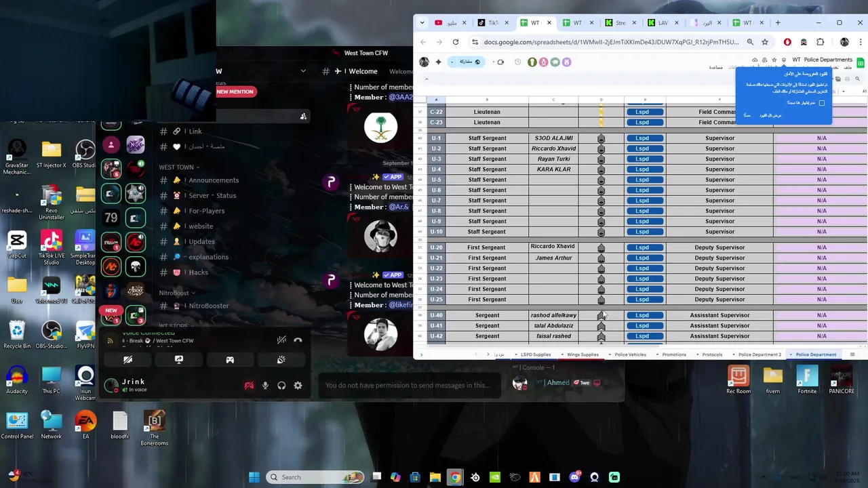Turn on camera in Discord voice panel
Viewport: 868px width, 488px height.
127,360
